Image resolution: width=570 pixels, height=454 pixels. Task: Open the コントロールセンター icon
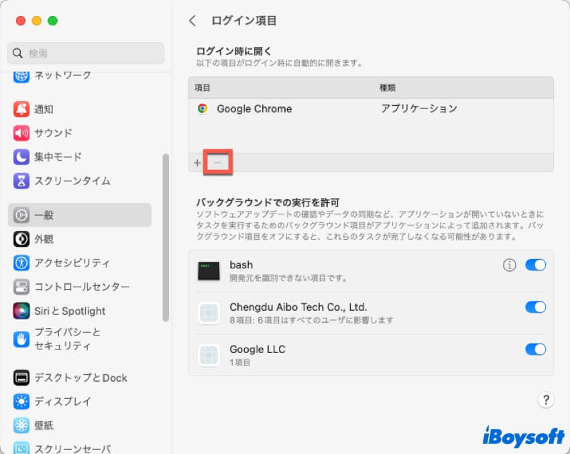point(21,287)
